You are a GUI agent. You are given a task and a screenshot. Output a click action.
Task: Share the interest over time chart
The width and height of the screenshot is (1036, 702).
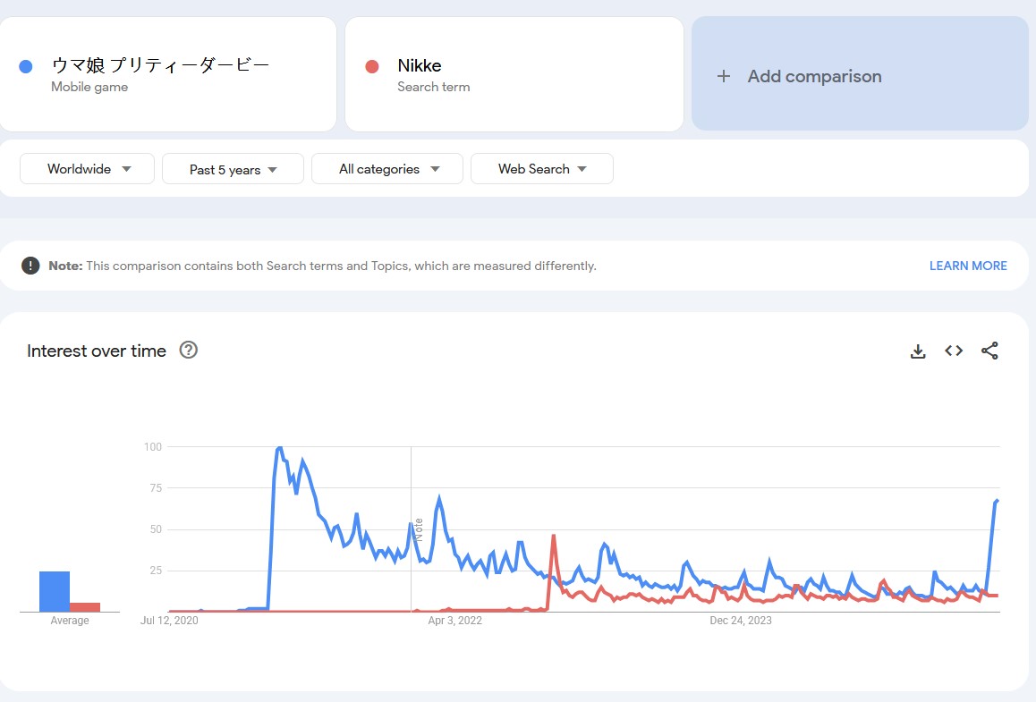pyautogui.click(x=989, y=351)
